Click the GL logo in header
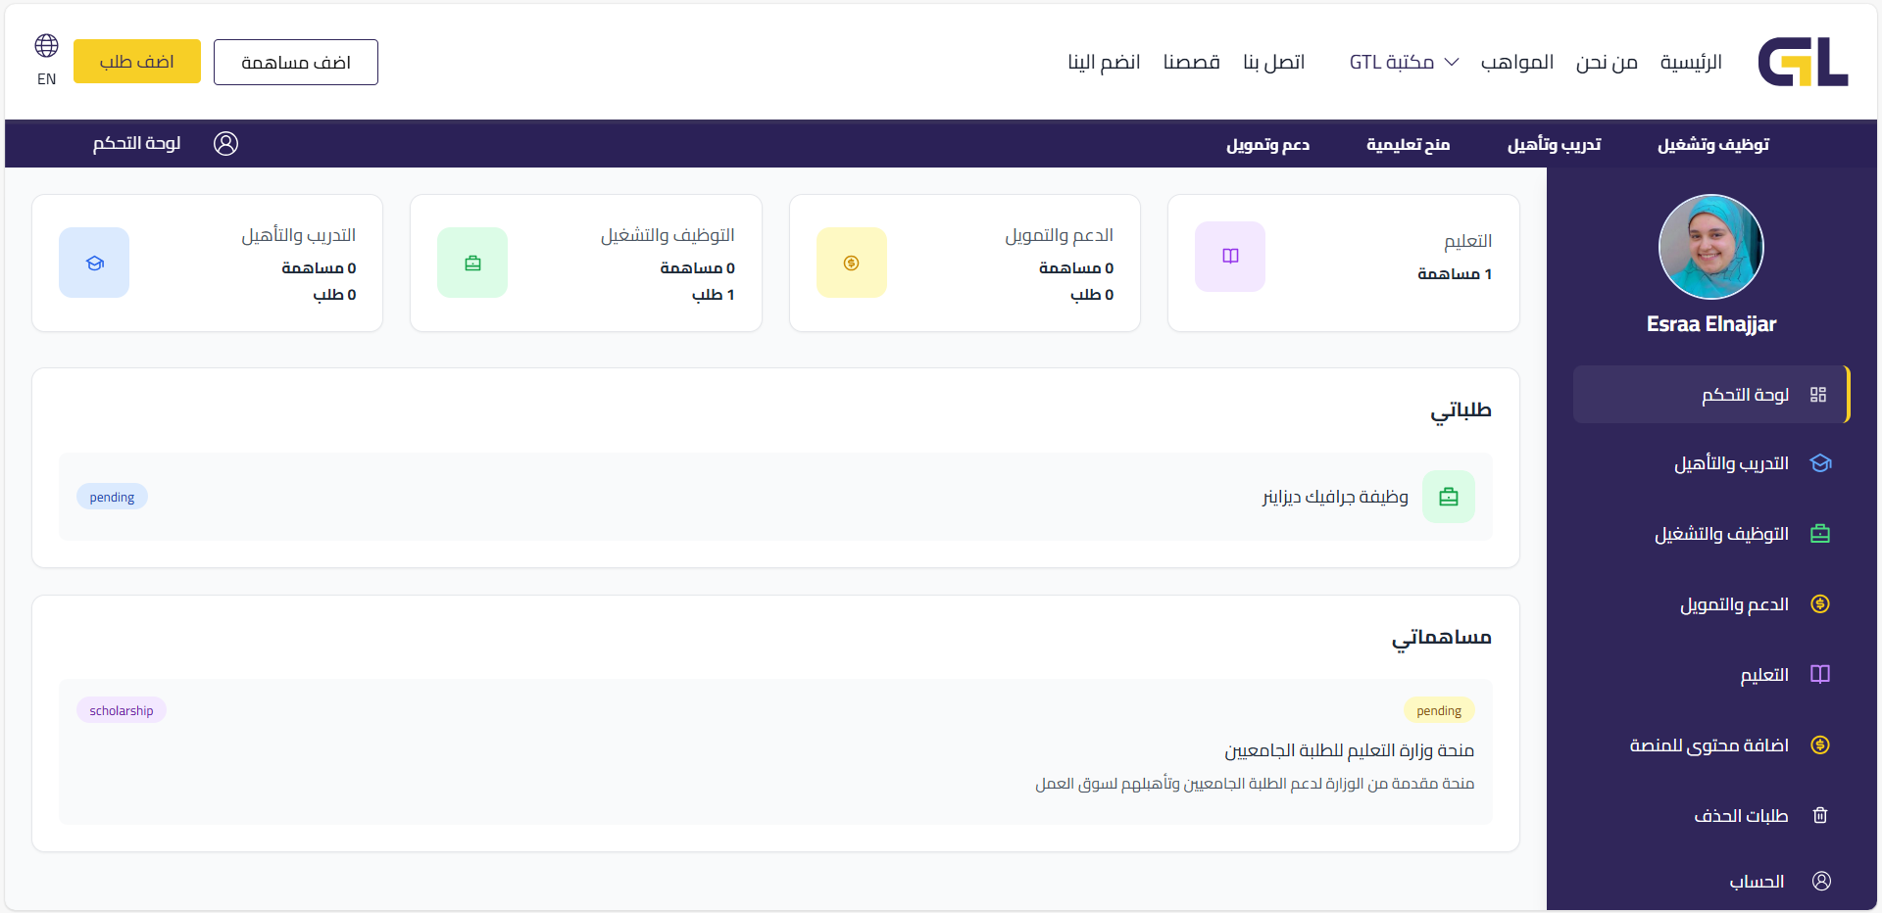This screenshot has width=1882, height=913. (1803, 62)
